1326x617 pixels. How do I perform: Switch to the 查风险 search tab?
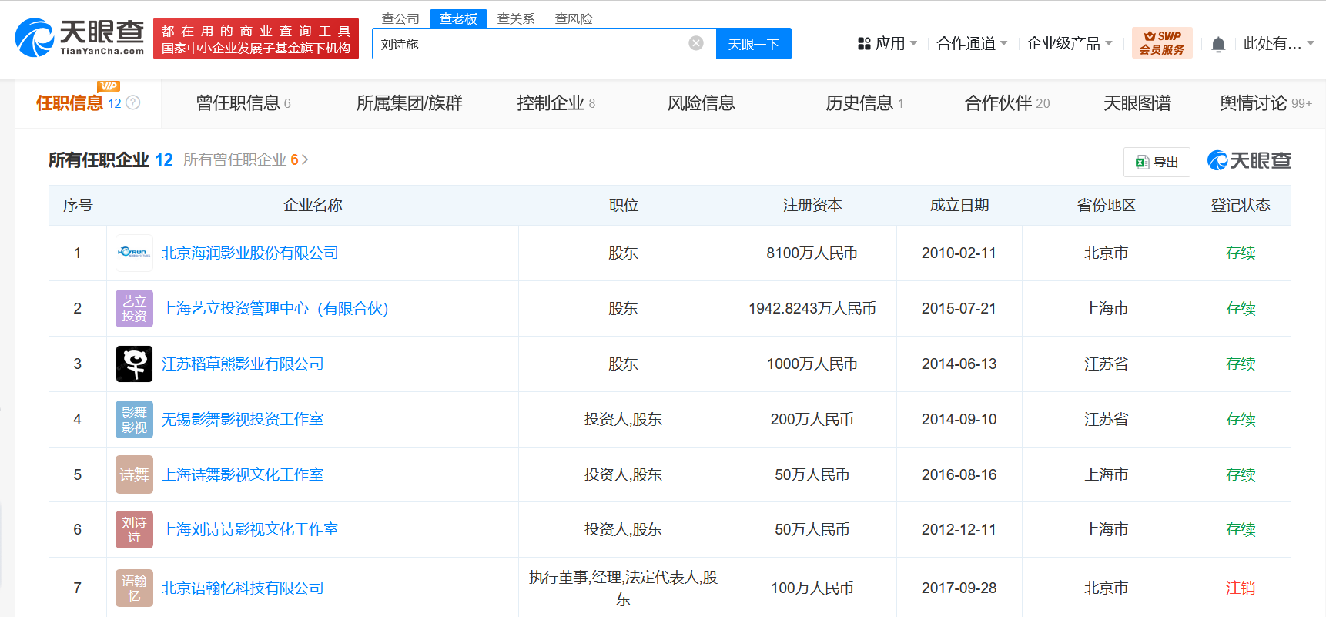pyautogui.click(x=574, y=18)
